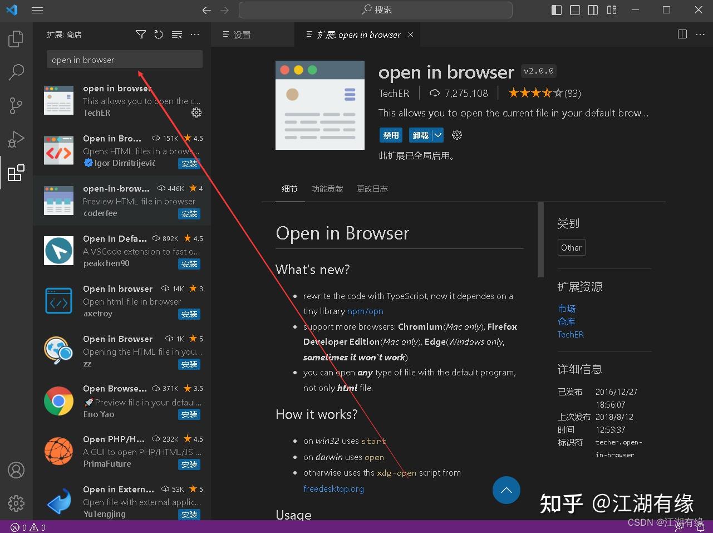Viewport: 713px width, 533px height.
Task: Open the Search view icon
Action: click(16, 72)
